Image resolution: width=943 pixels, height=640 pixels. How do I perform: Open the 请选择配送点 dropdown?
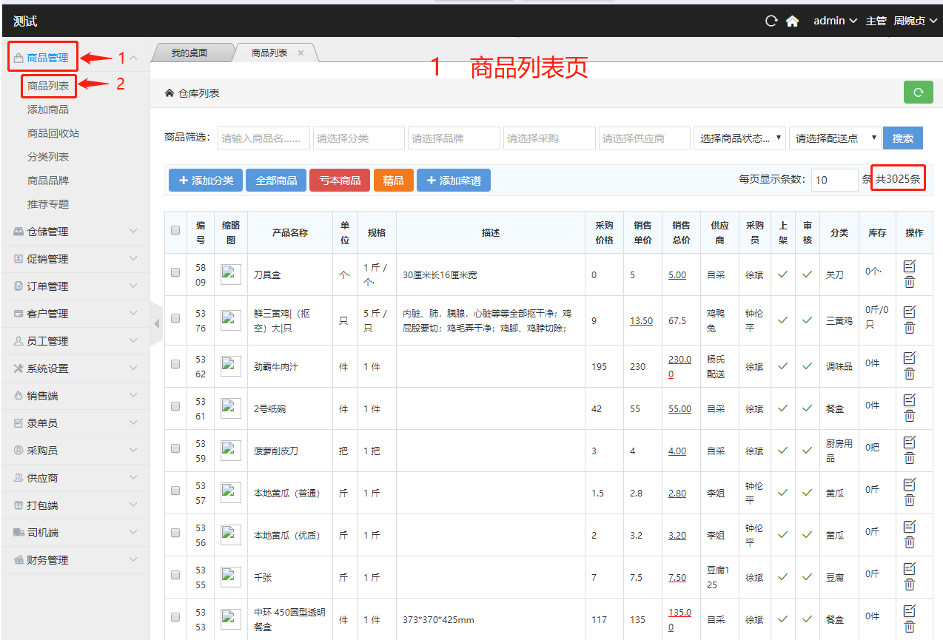[836, 138]
